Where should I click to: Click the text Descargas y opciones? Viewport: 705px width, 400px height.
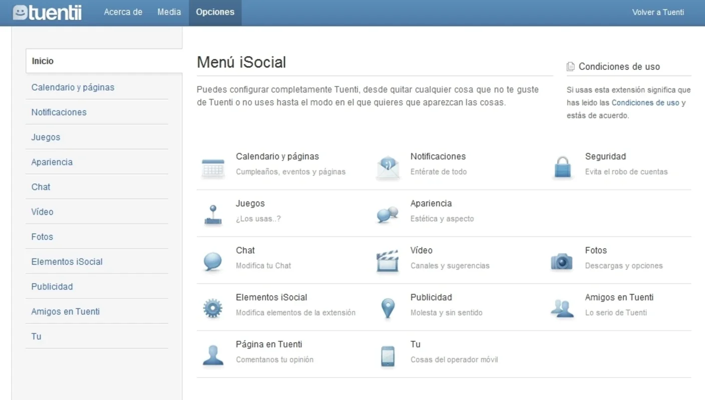pos(624,265)
